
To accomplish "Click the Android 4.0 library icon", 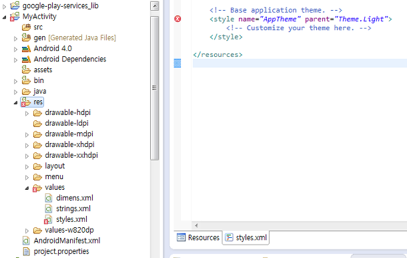I will pos(26,49).
